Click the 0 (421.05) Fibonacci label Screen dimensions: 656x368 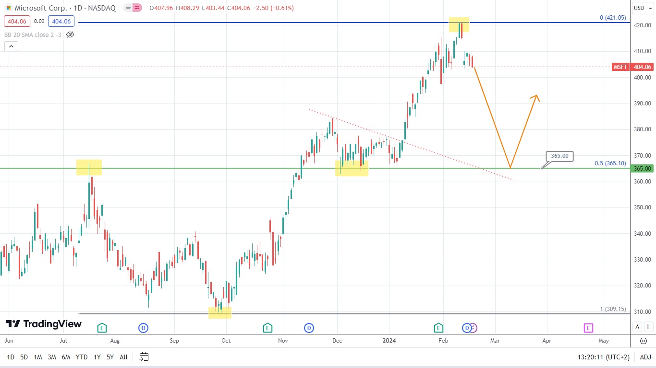point(613,18)
